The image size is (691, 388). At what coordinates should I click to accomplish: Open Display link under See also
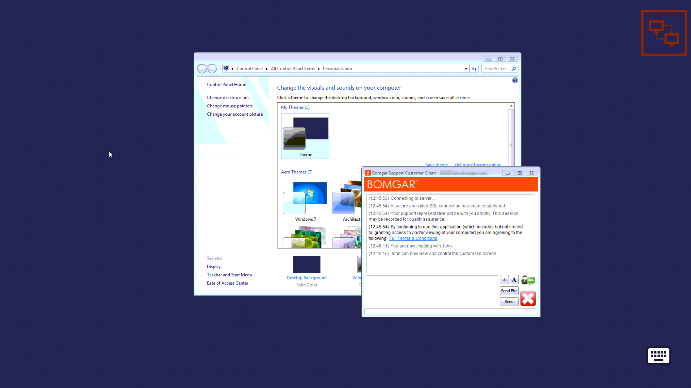(x=214, y=266)
